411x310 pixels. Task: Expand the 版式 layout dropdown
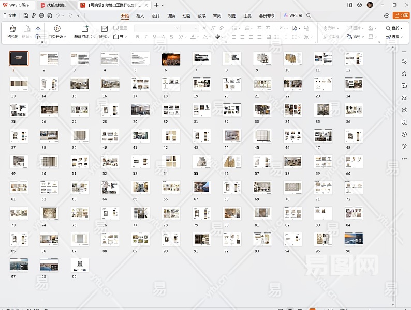[x=104, y=37]
